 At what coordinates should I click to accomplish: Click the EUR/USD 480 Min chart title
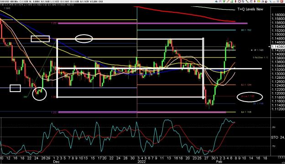[x=9, y=1]
